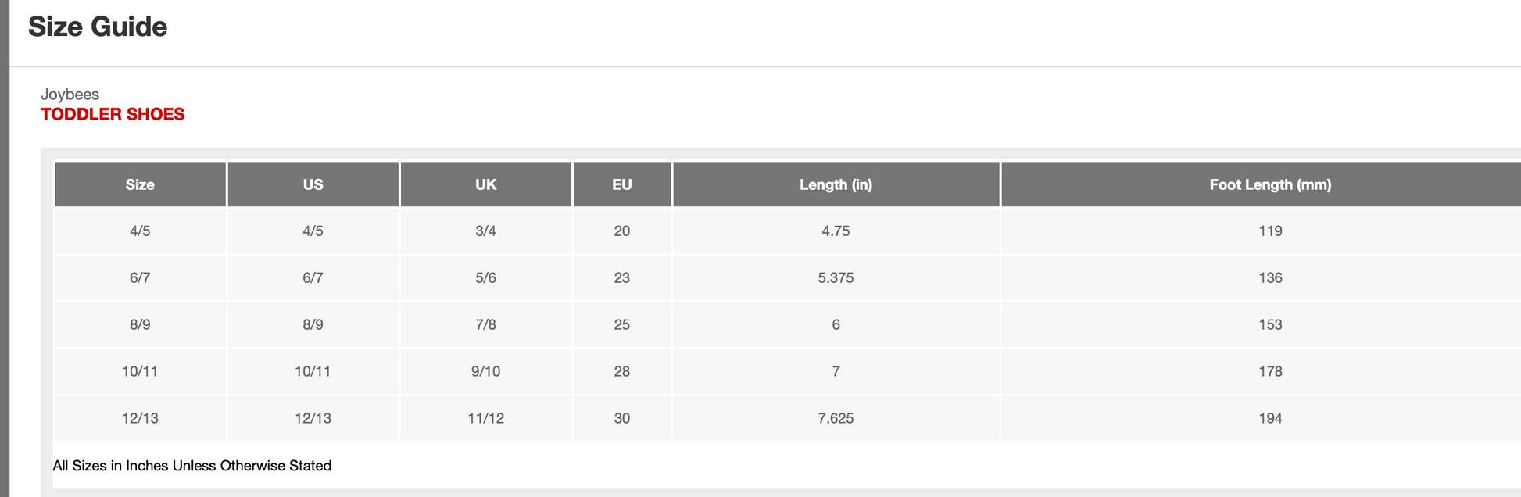Click the 7.625 length cell
1521x497 pixels.
(836, 419)
